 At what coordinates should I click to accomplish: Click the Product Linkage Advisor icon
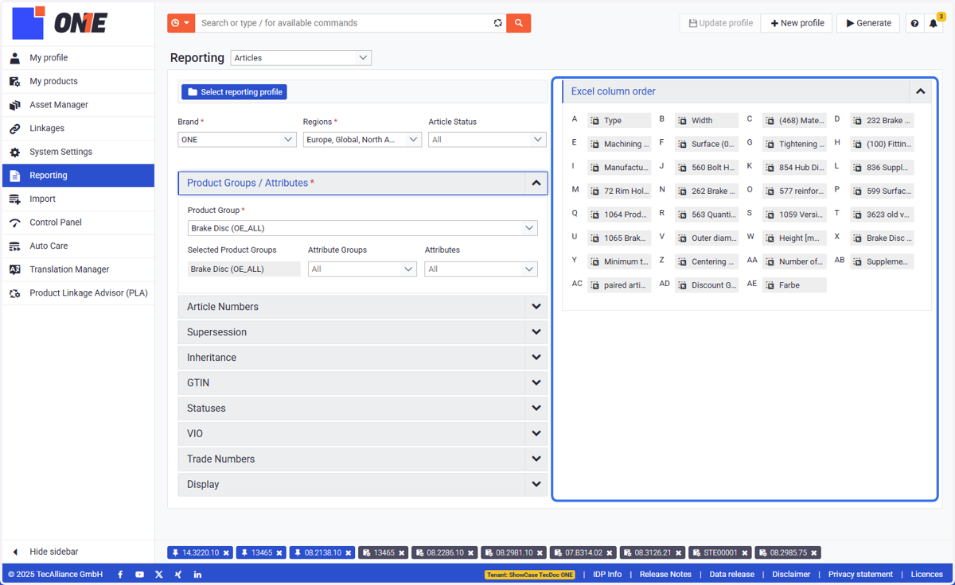pyautogui.click(x=14, y=293)
